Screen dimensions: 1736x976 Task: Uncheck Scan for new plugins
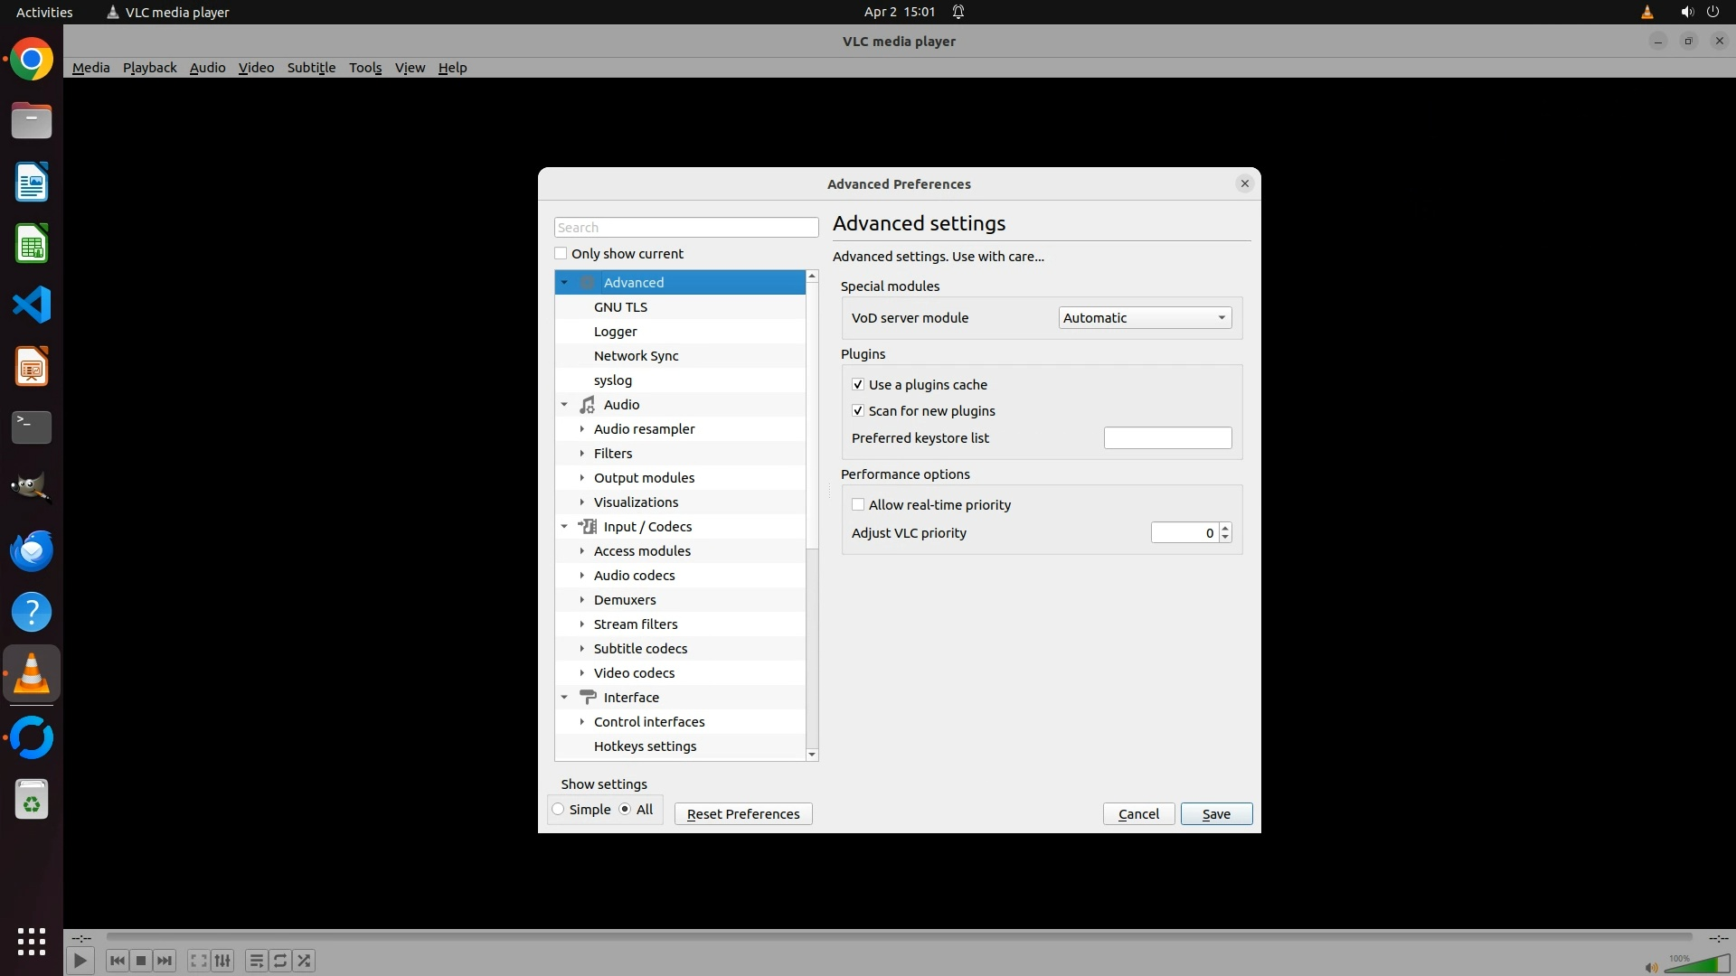[858, 411]
